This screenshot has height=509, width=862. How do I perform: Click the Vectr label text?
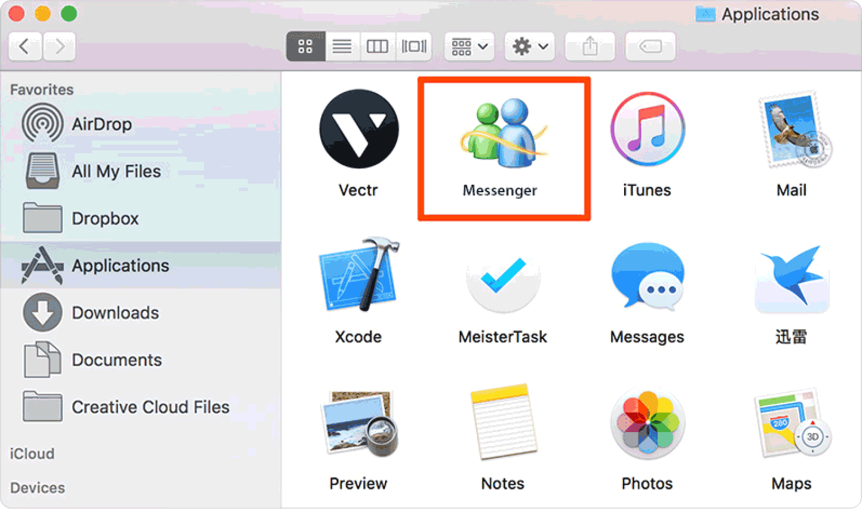point(358,190)
